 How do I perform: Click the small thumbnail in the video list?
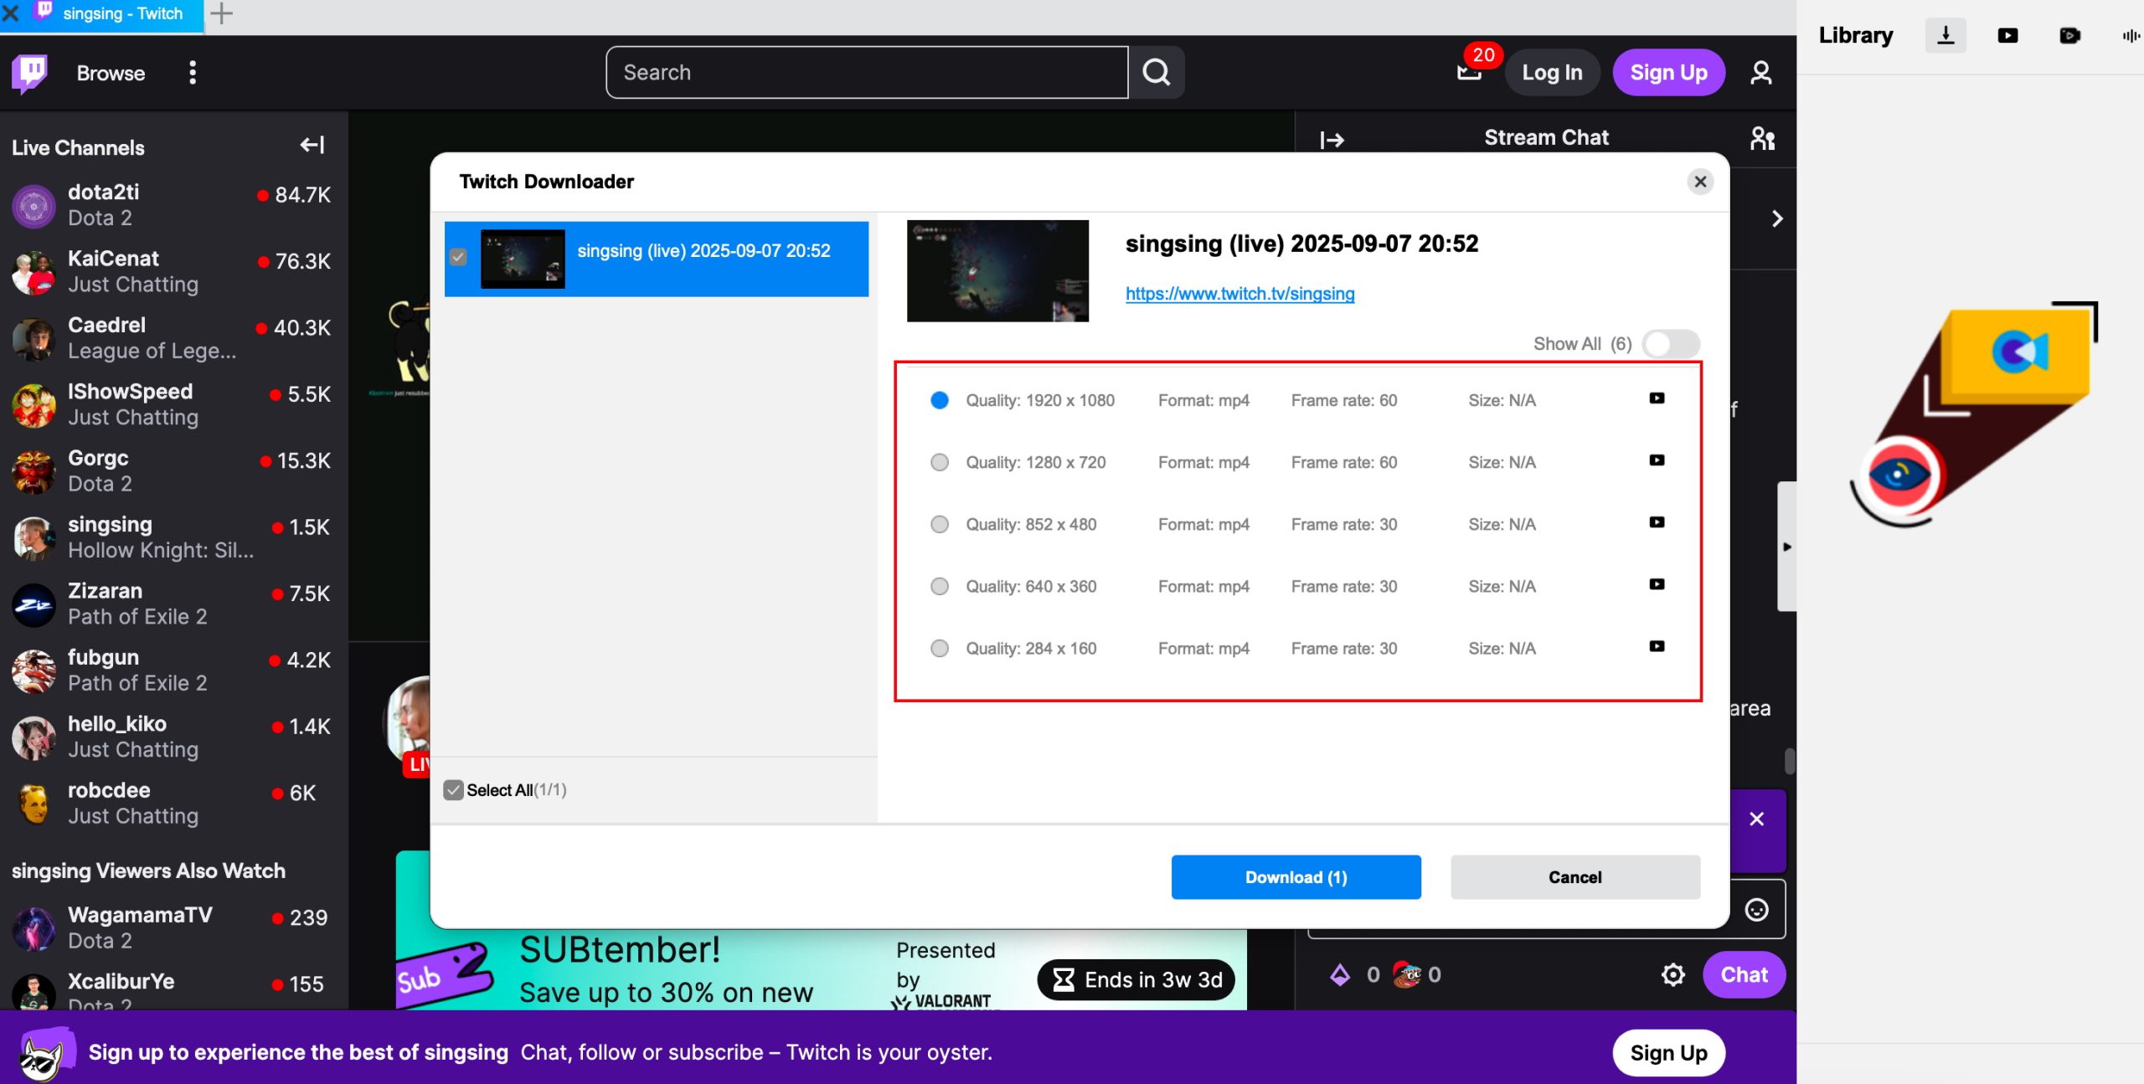tap(523, 259)
